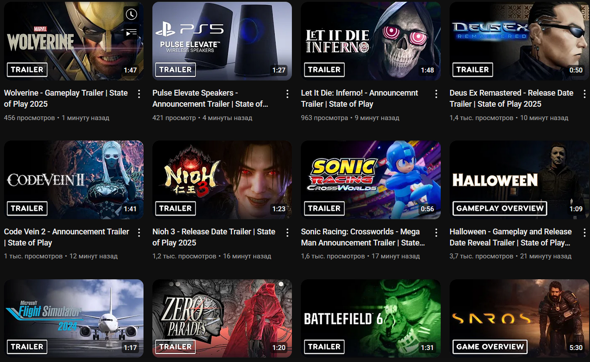Viewport: 590px width, 362px height.
Task: Click the text "456 просмотров • 1 минуту назад"
Action: pos(56,118)
